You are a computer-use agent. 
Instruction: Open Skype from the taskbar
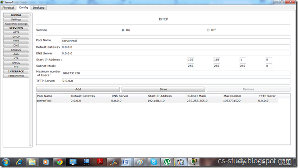(153, 162)
